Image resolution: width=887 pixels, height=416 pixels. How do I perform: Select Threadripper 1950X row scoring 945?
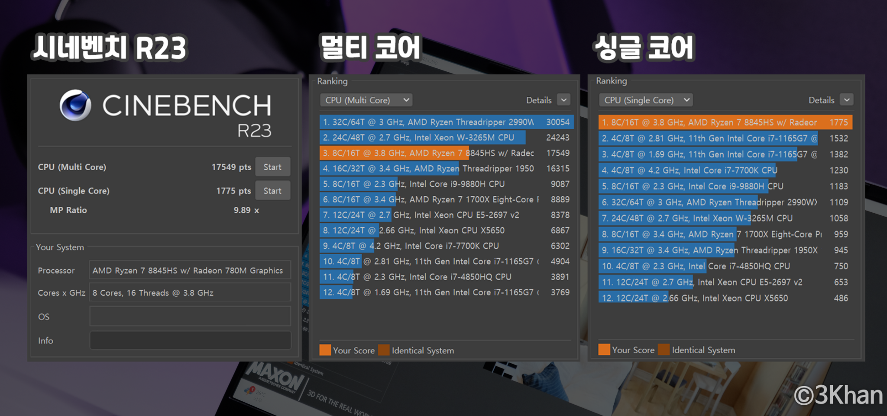coord(725,250)
